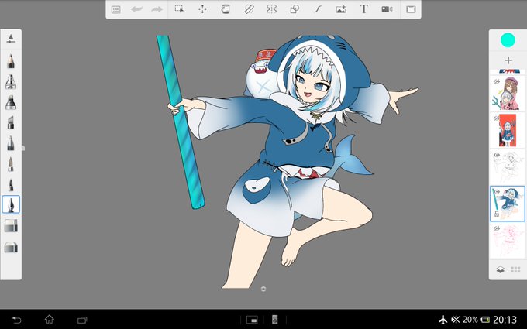The height and width of the screenshot is (329, 527).
Task: Open the 20:13 clock in status bar
Action: (505, 320)
